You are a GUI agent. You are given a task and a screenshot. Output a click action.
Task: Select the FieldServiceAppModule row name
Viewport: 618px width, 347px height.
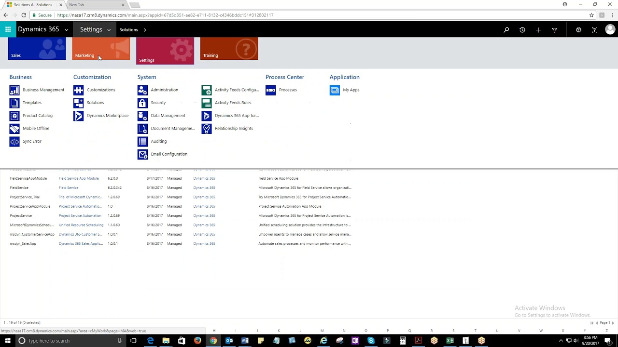(28, 178)
